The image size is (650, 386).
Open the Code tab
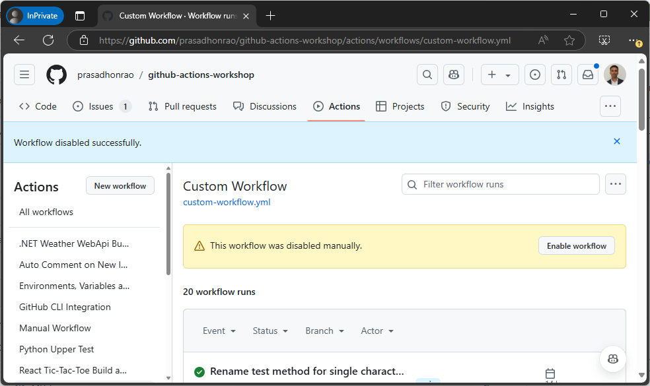(x=38, y=106)
